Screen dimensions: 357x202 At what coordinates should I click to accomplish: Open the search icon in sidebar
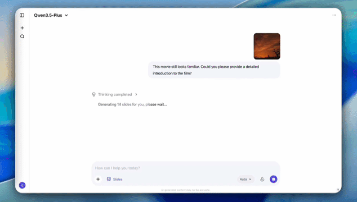coord(22,36)
